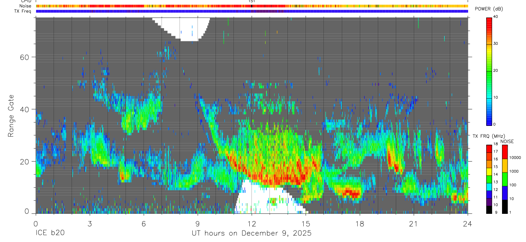
Task: Click the orange swatch of NOISE legend
Action: tap(505, 166)
